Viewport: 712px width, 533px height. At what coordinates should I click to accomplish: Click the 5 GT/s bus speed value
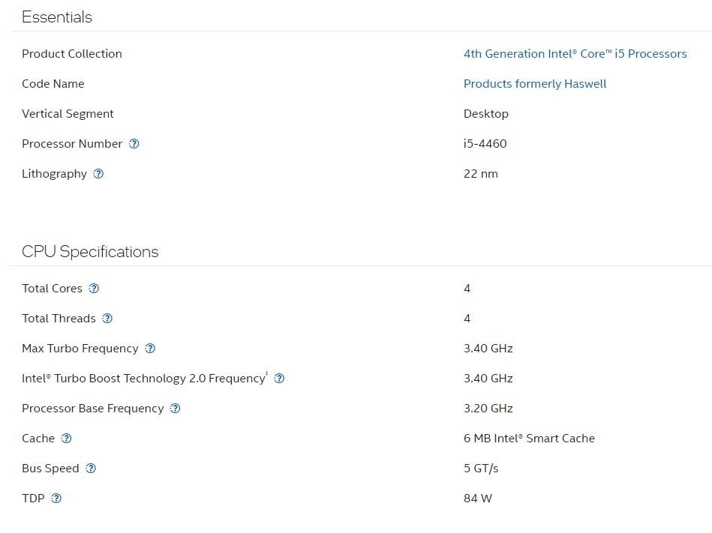pyautogui.click(x=480, y=469)
